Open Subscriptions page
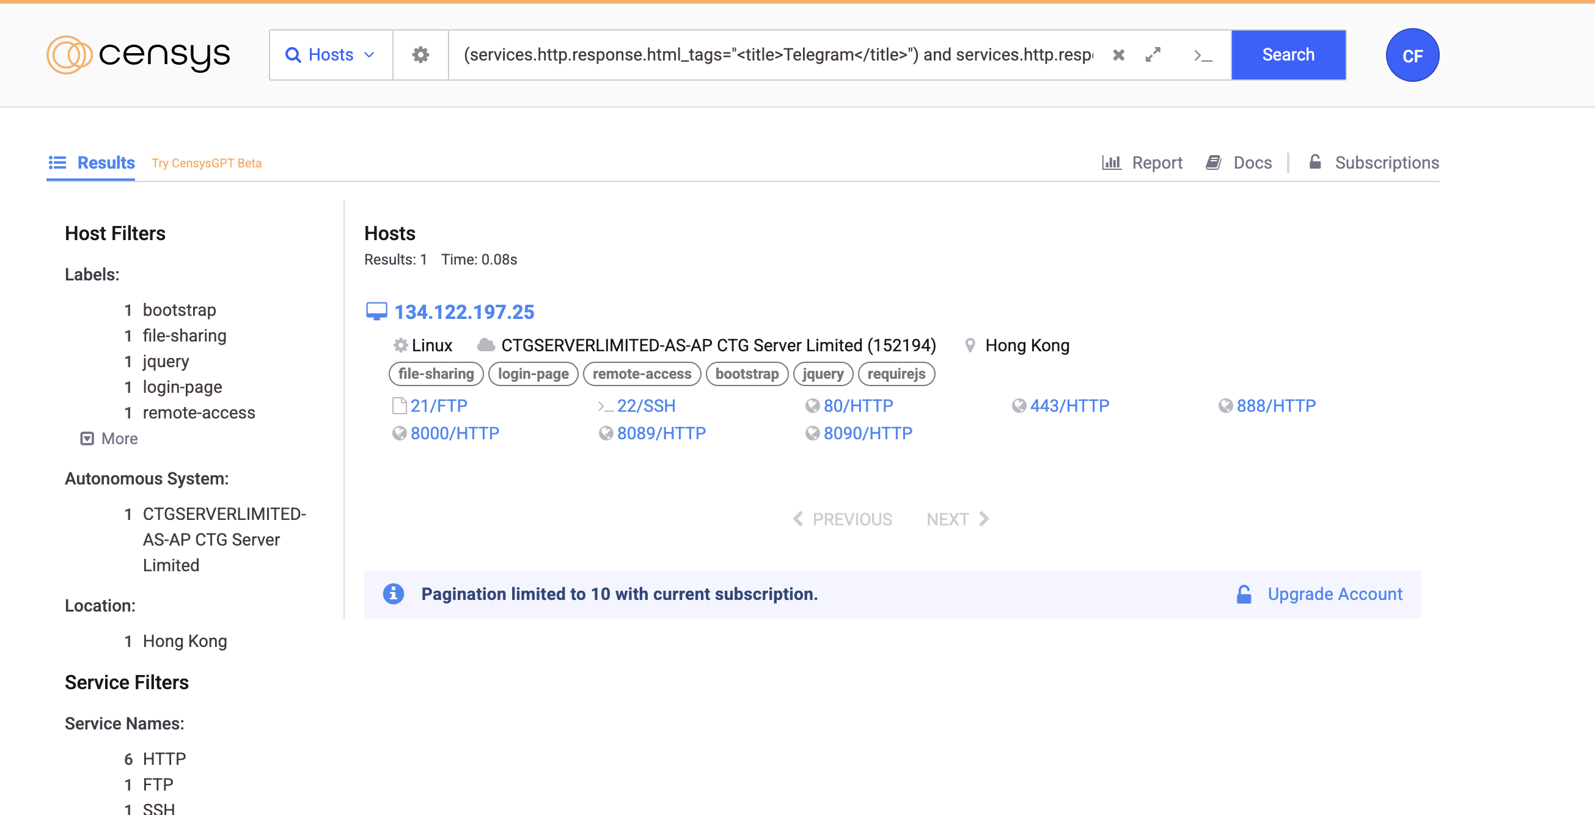The image size is (1595, 815). 1374,163
